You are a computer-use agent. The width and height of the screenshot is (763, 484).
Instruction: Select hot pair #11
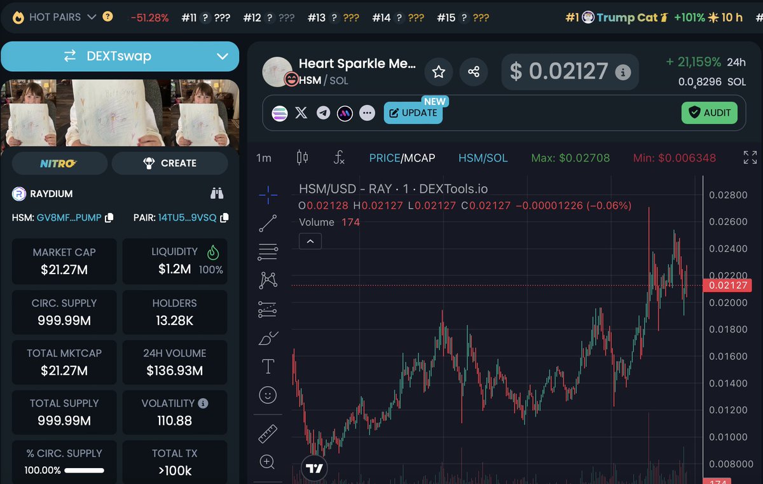205,18
